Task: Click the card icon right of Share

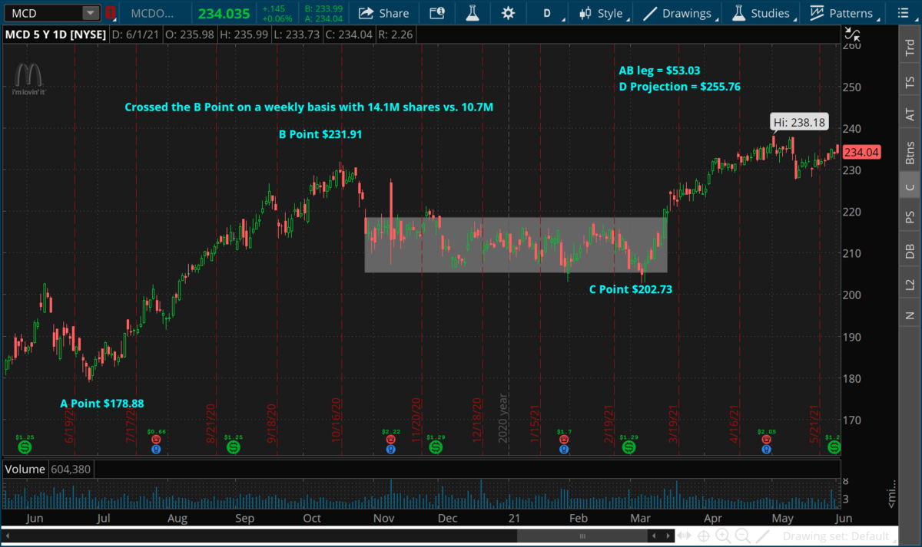Action: pos(436,13)
